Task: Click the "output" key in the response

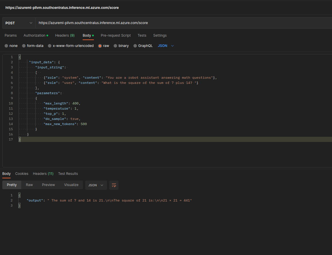Action: 35,201
